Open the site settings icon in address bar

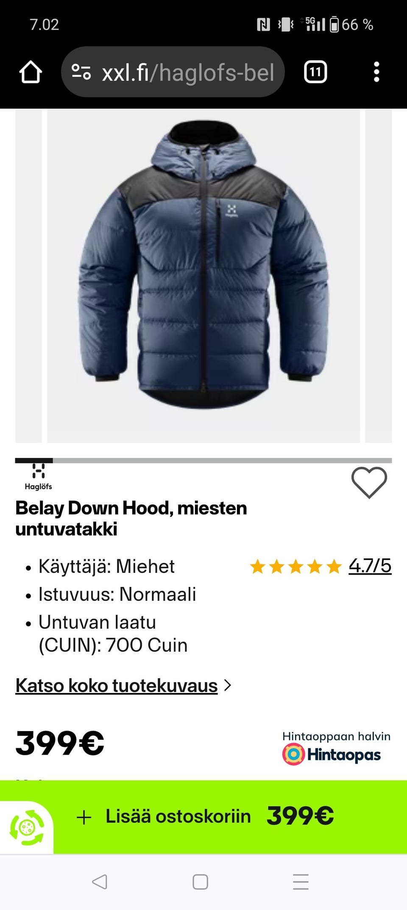coord(81,72)
